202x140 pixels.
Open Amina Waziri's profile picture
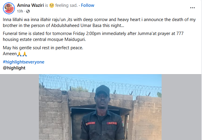pos(9,8)
